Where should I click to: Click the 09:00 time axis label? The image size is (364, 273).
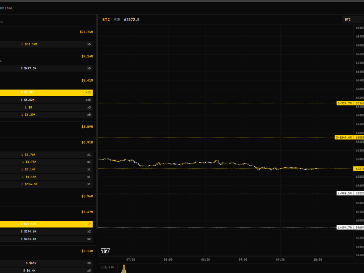point(243,260)
